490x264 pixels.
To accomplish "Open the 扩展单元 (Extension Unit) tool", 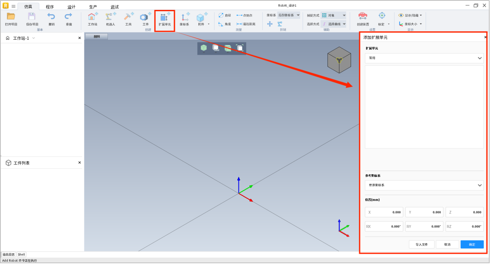I will coord(164,17).
